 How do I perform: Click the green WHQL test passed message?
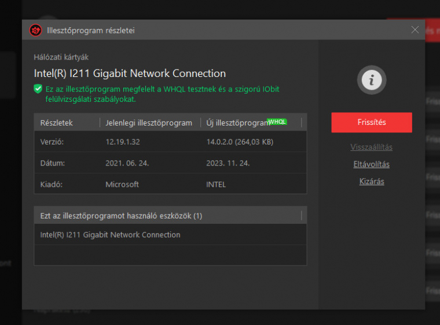point(162,94)
